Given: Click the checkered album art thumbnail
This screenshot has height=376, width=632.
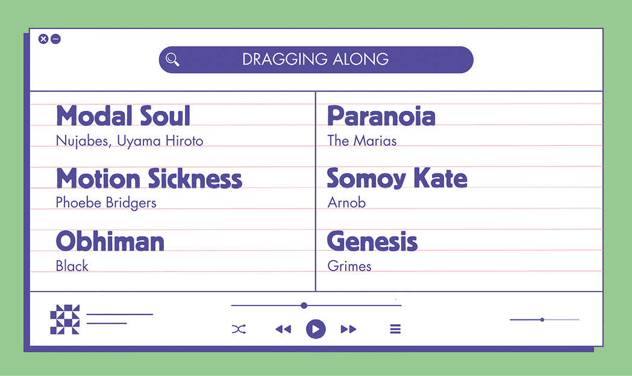Looking at the screenshot, I should coord(64,319).
